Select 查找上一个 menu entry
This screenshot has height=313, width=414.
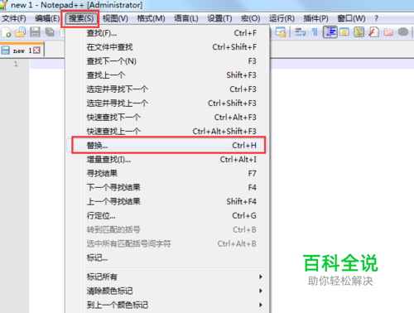click(x=168, y=75)
